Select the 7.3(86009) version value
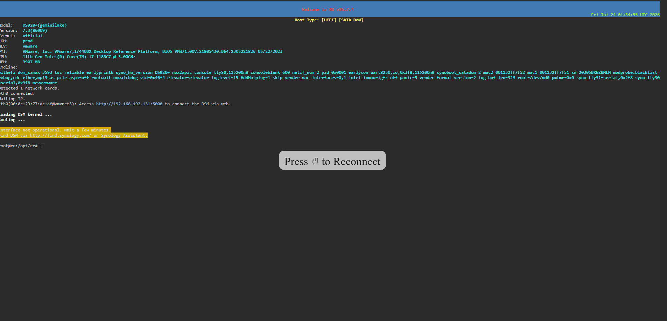Screen dimensions: 667x321 pyautogui.click(x=35, y=30)
